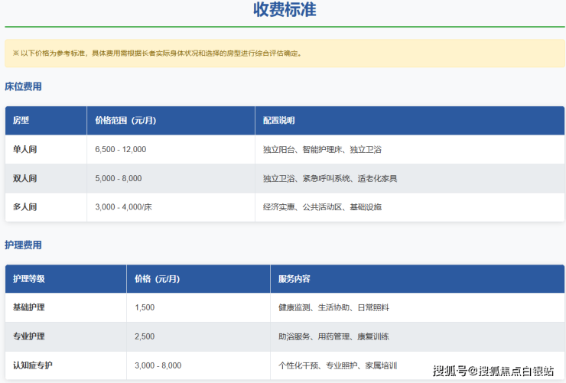Click the 5,000 - 8,000 price cell

tap(119, 178)
